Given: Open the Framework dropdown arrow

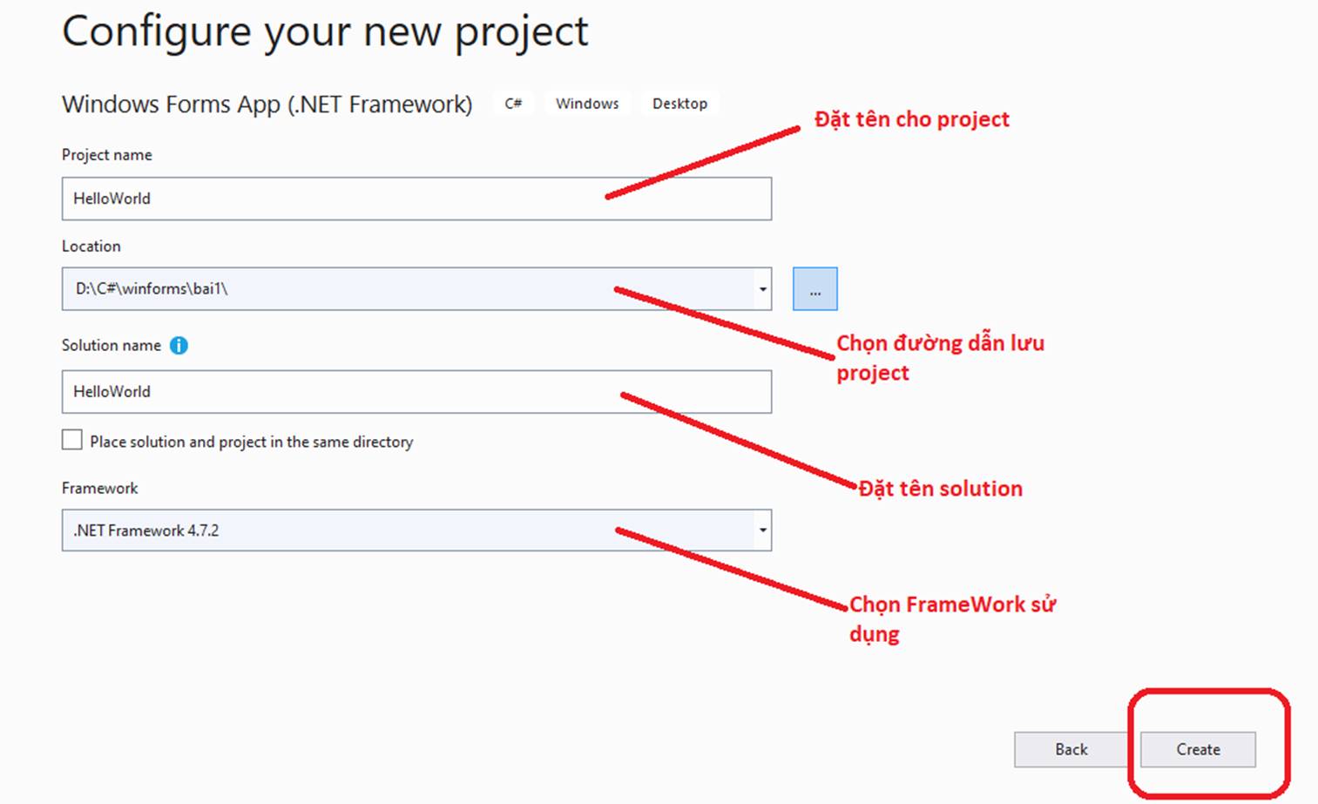Looking at the screenshot, I should (x=762, y=530).
